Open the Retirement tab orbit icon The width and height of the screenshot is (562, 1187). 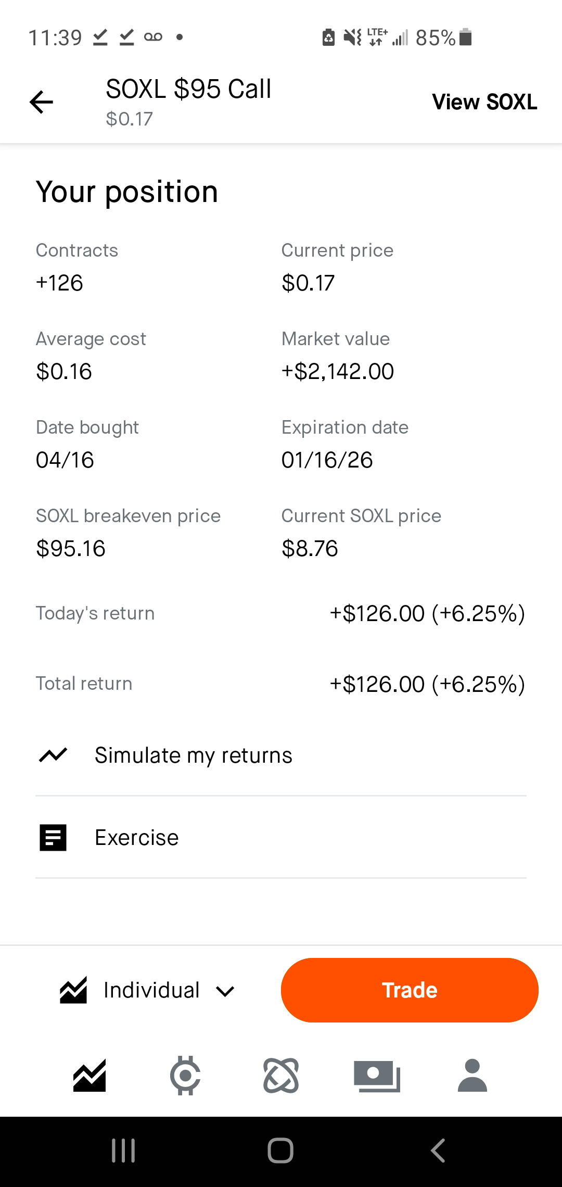pos(281,1076)
